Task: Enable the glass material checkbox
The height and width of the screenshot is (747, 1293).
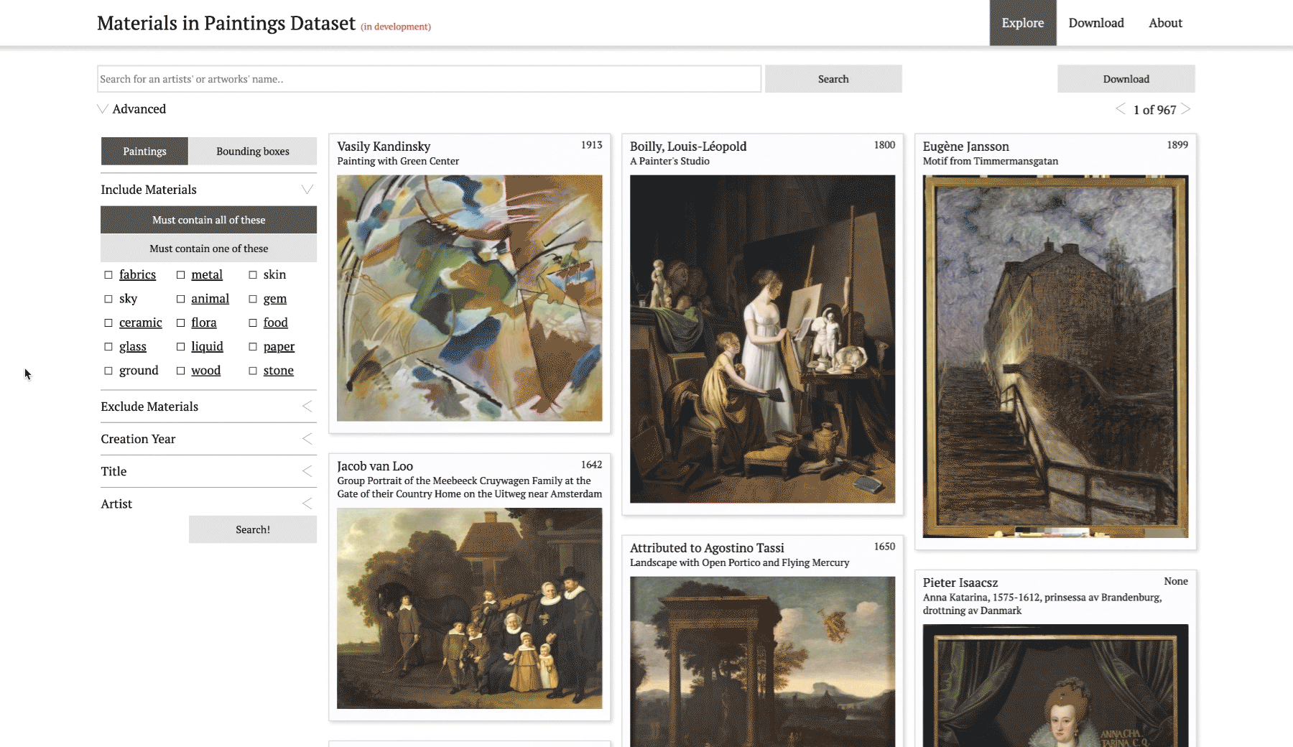Action: 108,347
